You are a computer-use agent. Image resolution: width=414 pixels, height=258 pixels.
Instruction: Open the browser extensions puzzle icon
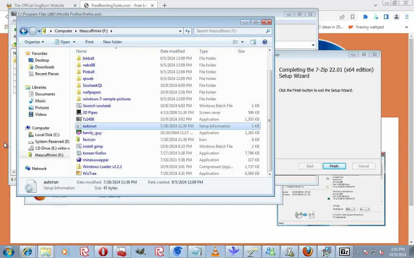365,17
